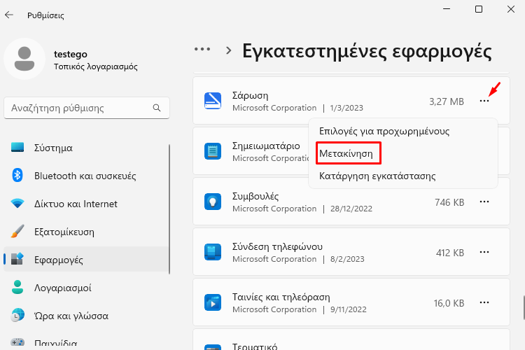Open more options for Ταινίες και τηλεόραση
Viewport: 525px width, 350px height.
pos(484,302)
